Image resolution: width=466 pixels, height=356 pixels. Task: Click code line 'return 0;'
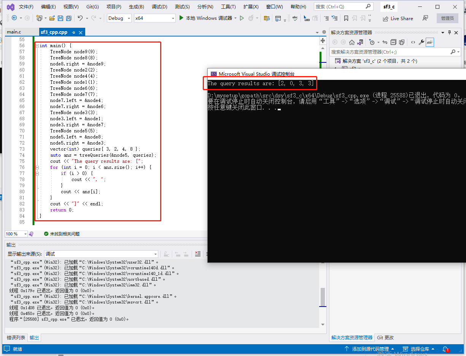[62, 210]
